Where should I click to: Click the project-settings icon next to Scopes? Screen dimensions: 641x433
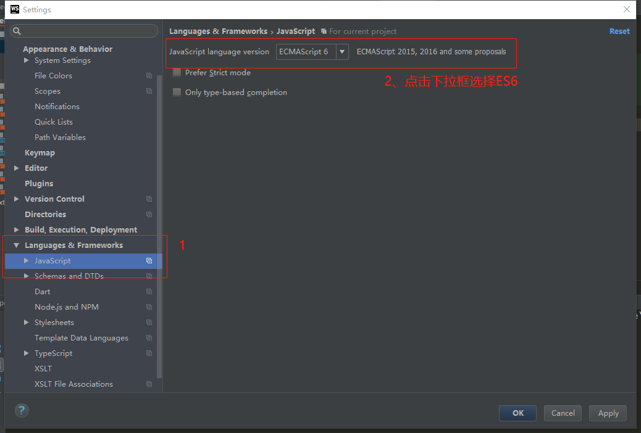point(148,91)
